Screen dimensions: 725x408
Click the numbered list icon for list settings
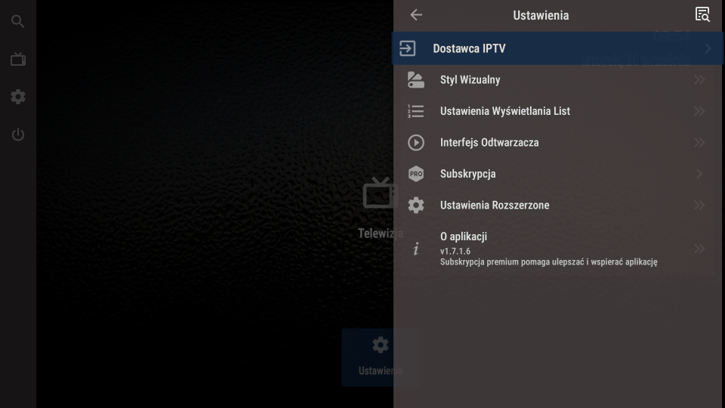click(416, 111)
